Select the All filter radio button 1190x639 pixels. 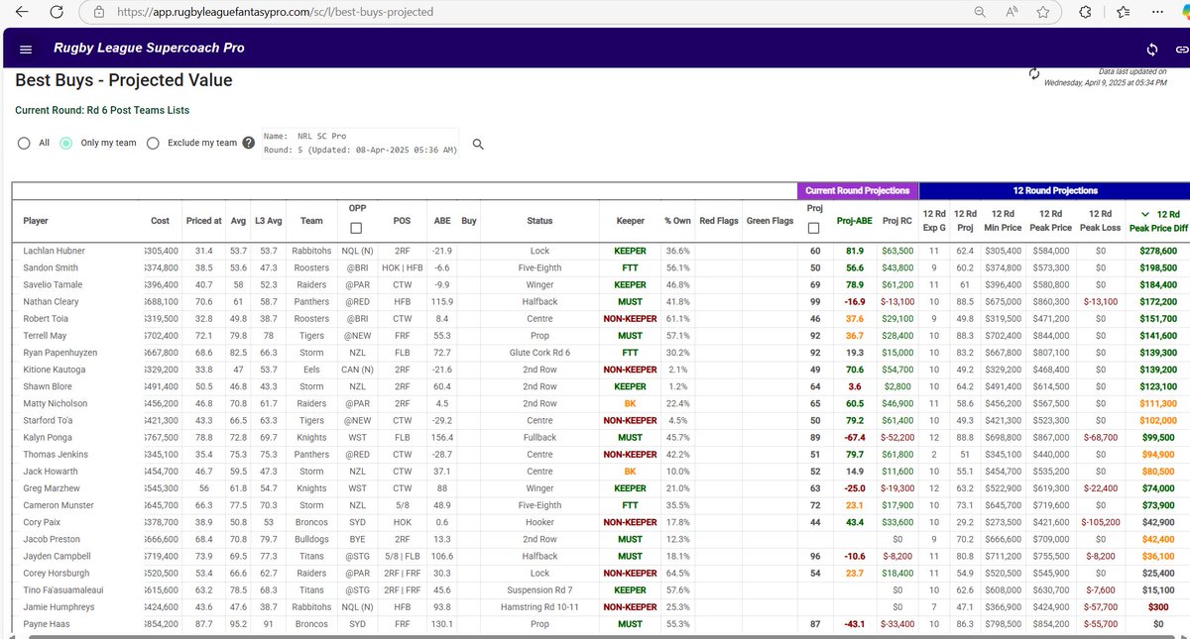(23, 143)
